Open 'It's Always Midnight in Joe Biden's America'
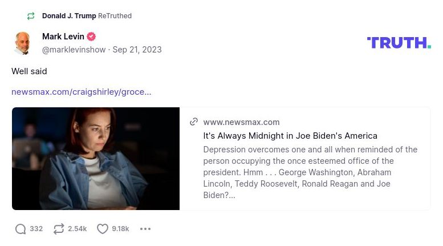The image size is (443, 246). click(290, 136)
